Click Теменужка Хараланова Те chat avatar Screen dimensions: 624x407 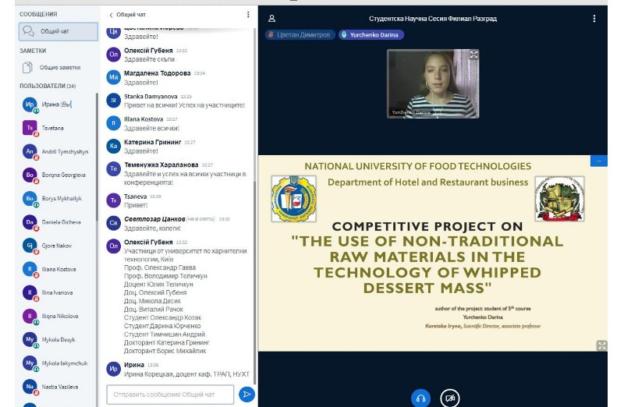point(113,168)
